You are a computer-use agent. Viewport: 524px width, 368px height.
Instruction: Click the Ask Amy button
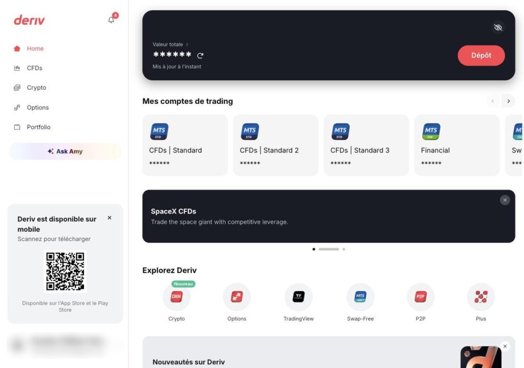point(65,151)
